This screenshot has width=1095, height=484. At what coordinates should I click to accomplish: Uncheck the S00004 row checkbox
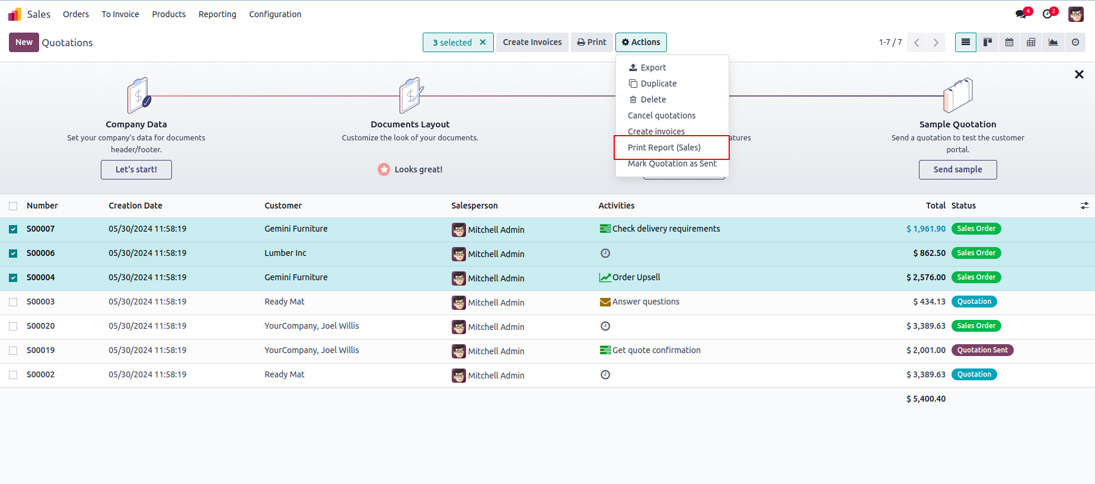pos(13,278)
